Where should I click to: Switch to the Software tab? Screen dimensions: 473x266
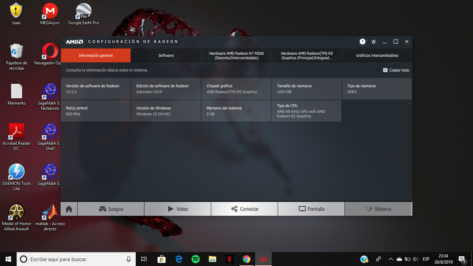click(x=166, y=55)
